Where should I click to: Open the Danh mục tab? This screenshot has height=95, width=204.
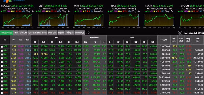[80, 33]
